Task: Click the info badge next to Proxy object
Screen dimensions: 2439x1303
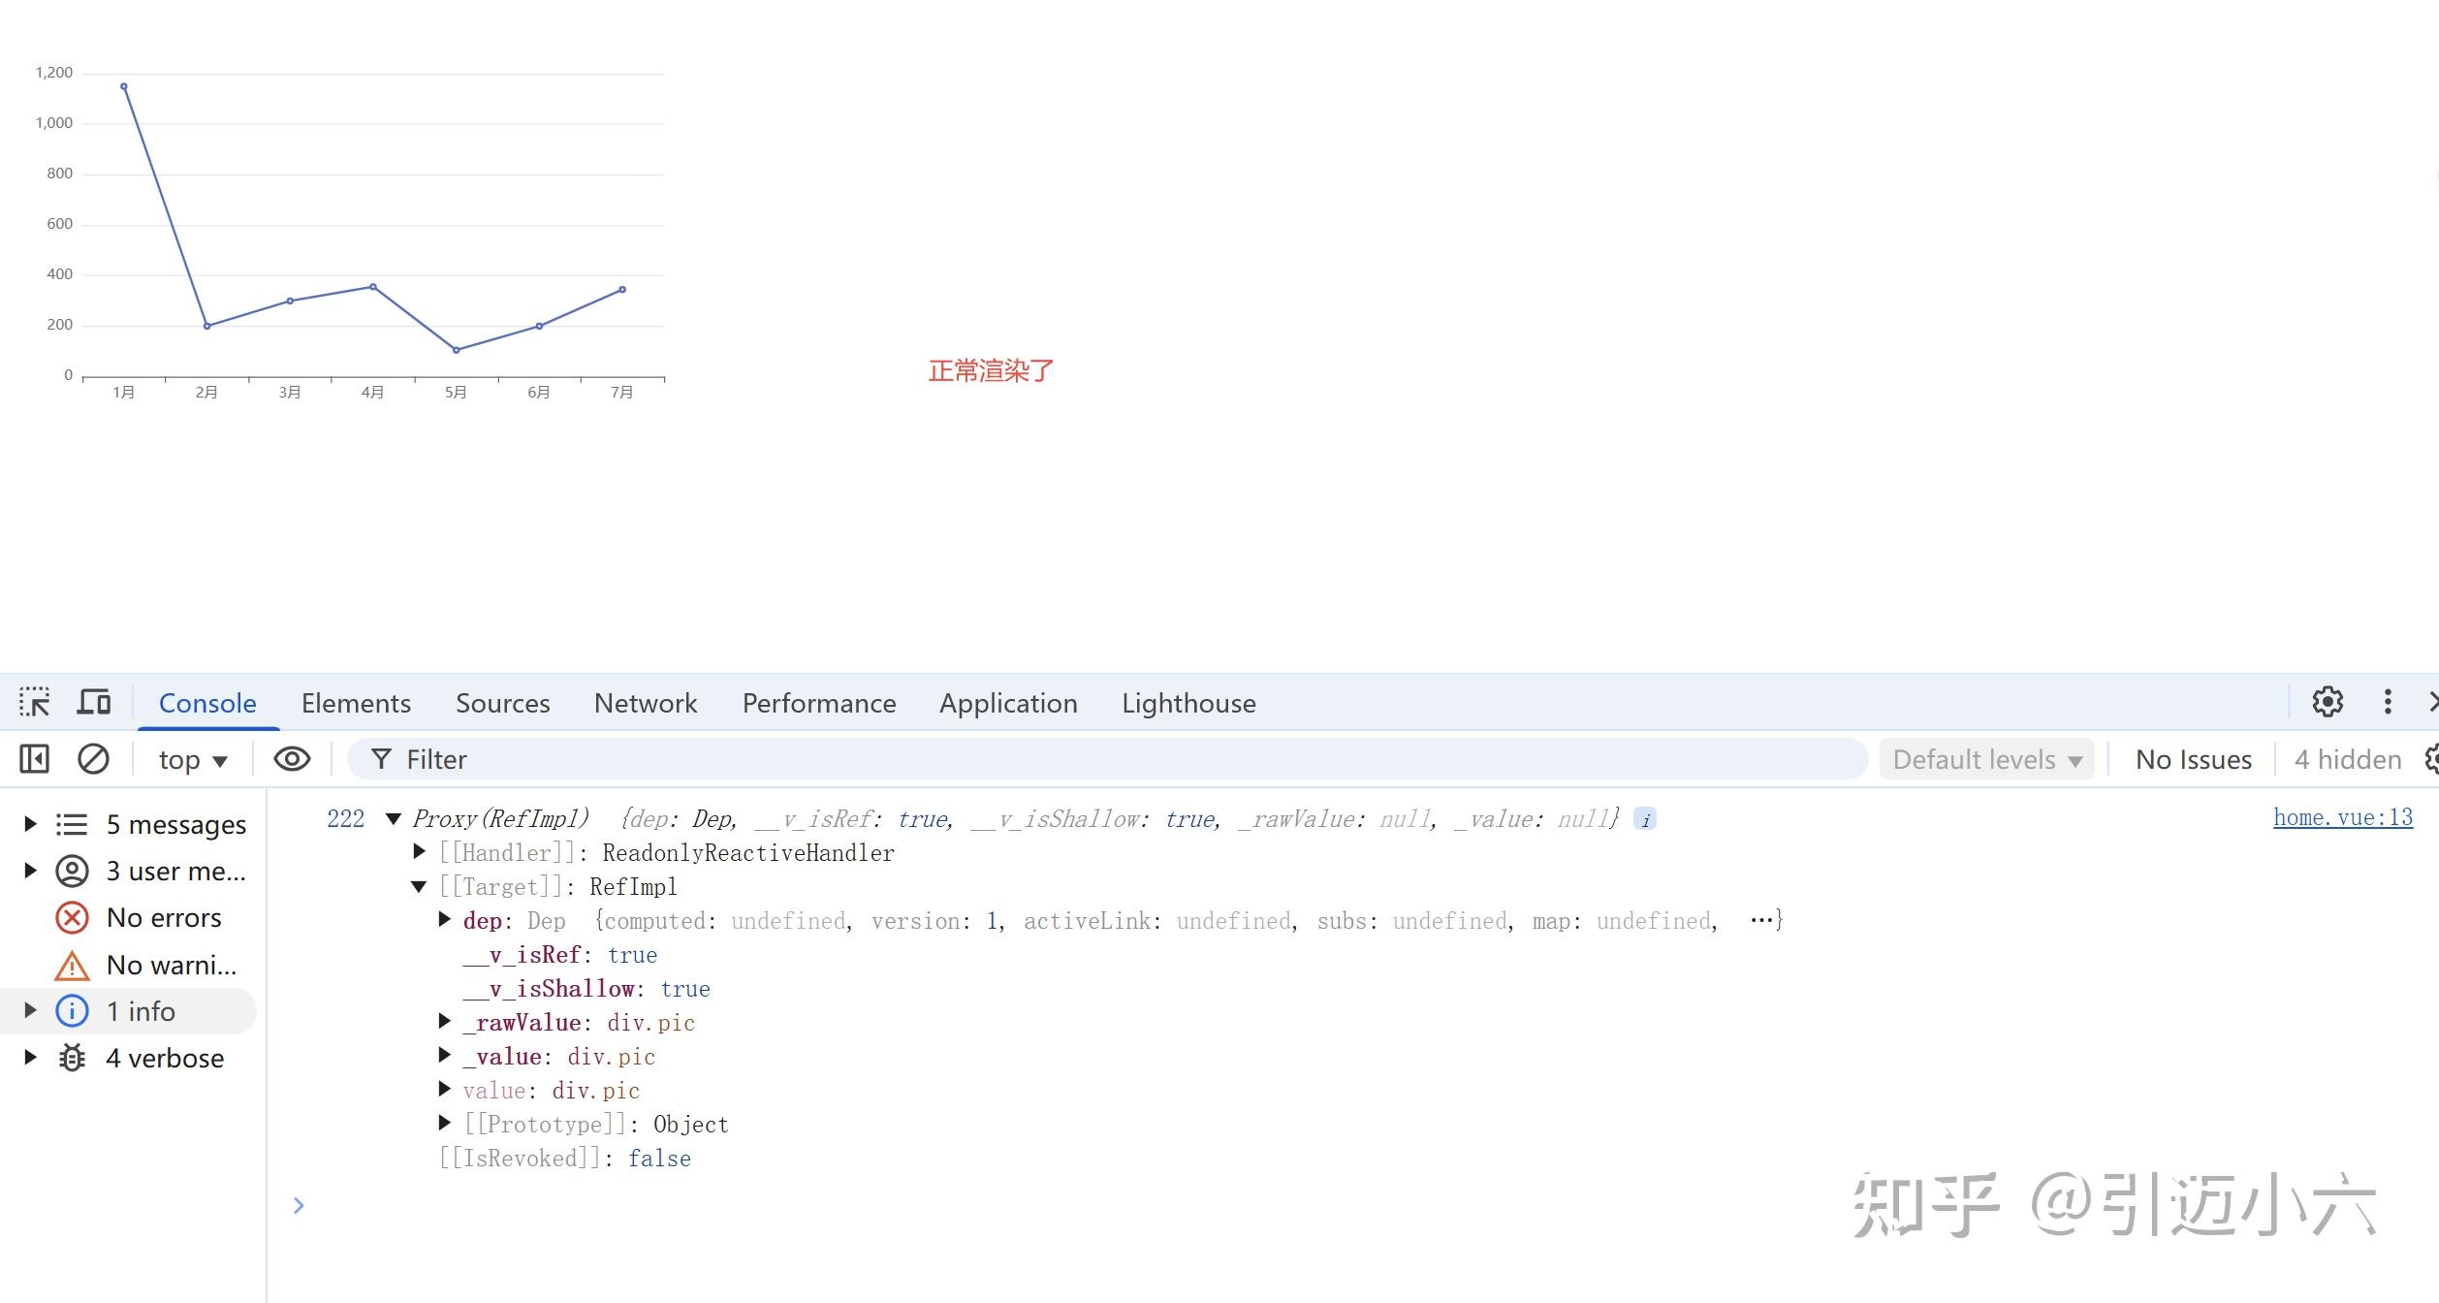Action: [x=1645, y=820]
